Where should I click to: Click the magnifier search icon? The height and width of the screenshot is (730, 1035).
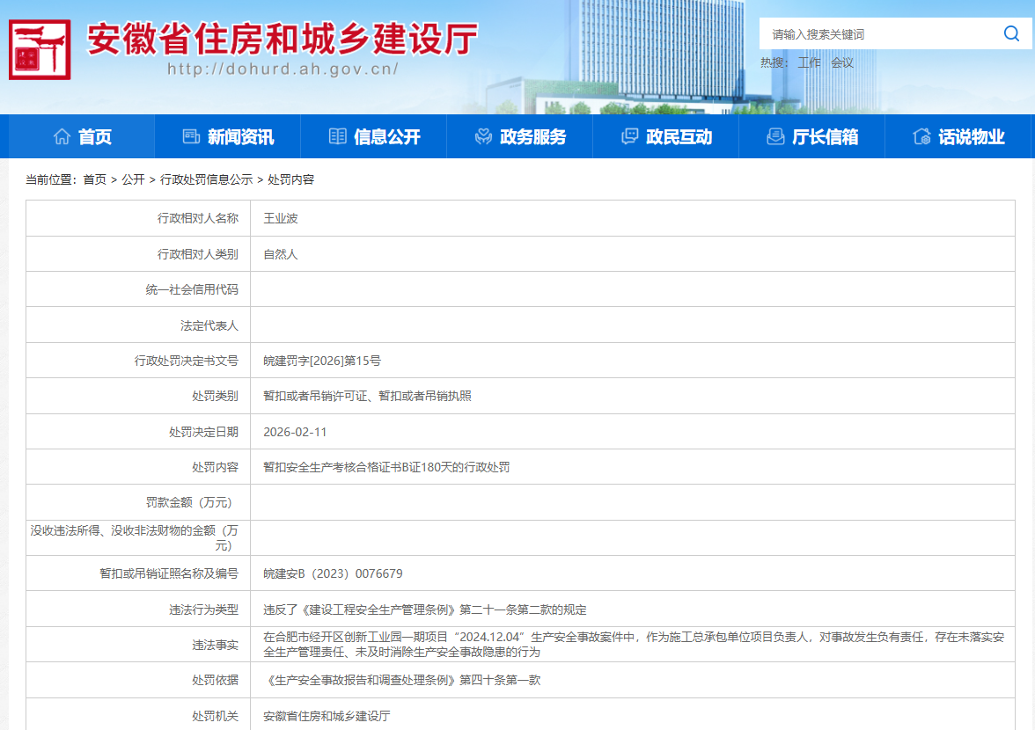pos(1011,34)
